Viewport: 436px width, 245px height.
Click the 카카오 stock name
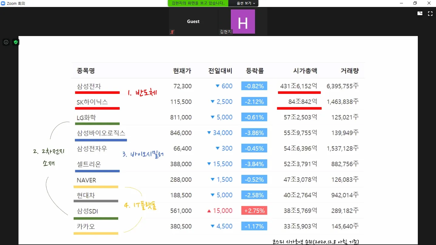(x=86, y=227)
